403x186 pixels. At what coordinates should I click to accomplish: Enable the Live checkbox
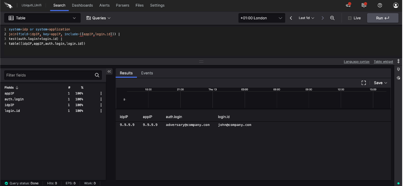350,18
